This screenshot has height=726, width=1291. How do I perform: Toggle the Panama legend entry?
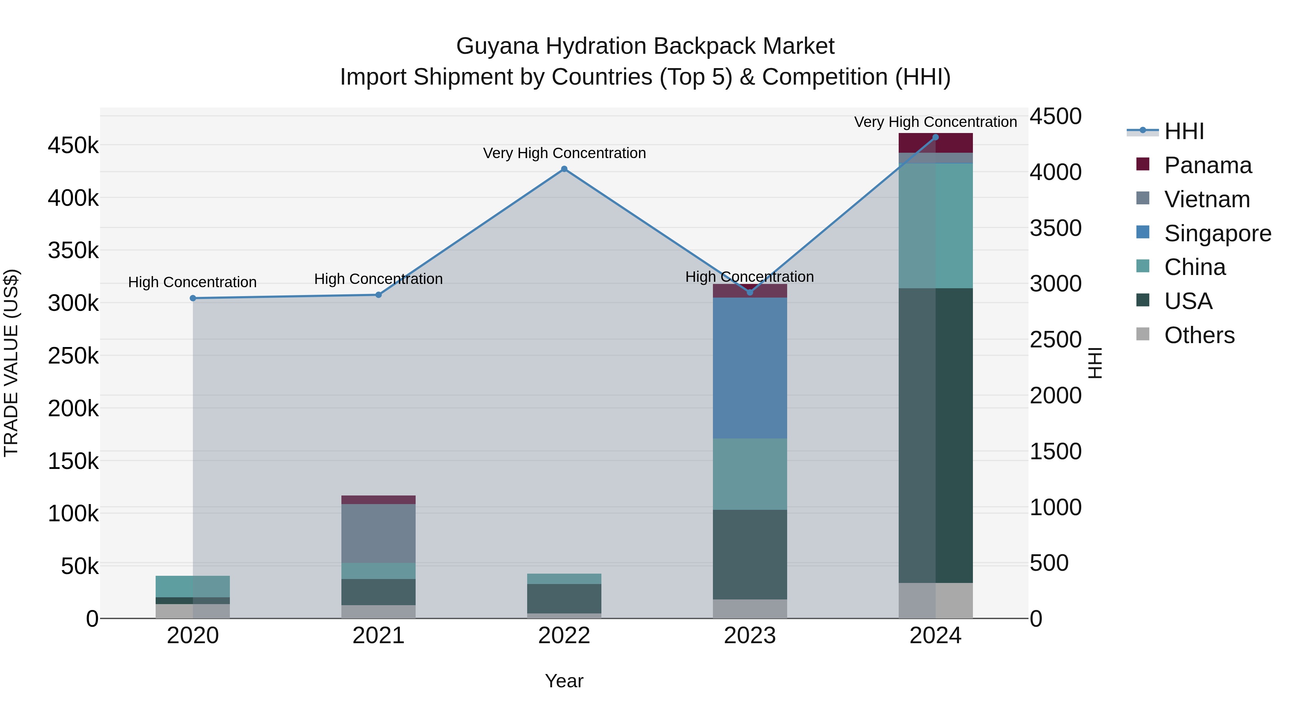pos(1194,165)
